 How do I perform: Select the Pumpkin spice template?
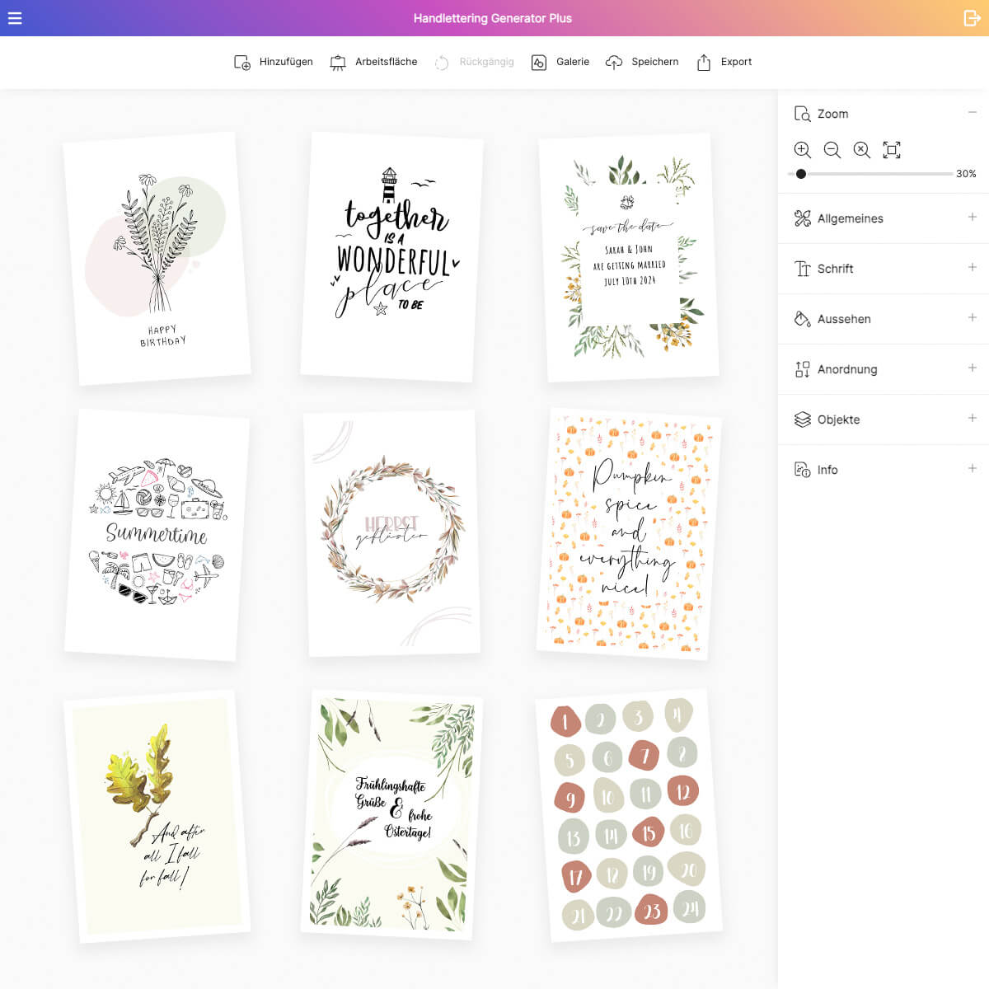click(x=629, y=533)
